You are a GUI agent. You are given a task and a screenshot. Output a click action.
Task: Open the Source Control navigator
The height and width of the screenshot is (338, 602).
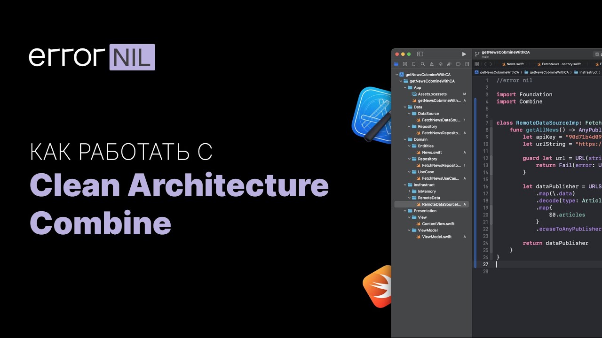coord(405,64)
